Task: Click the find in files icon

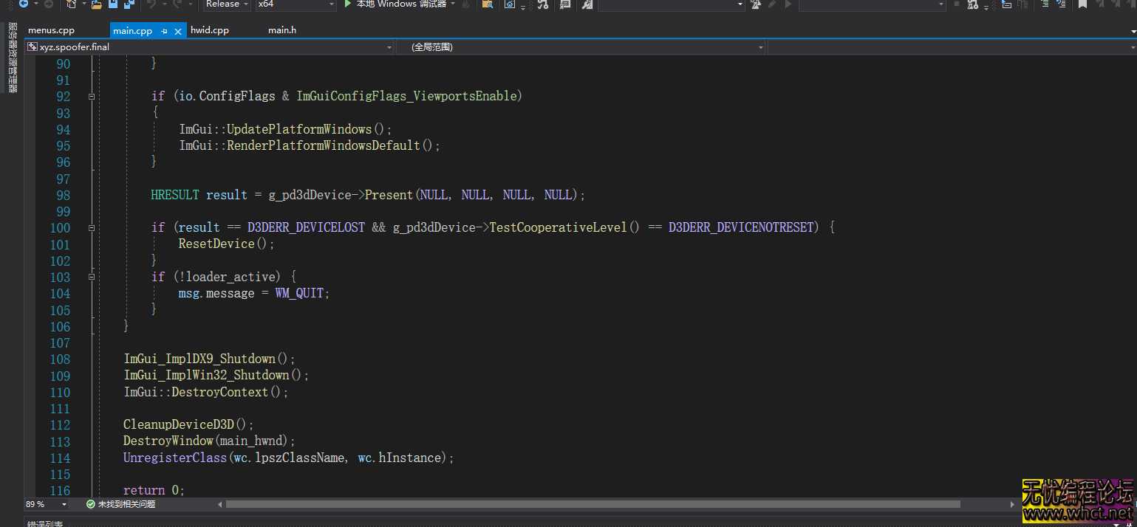Action: click(x=487, y=4)
